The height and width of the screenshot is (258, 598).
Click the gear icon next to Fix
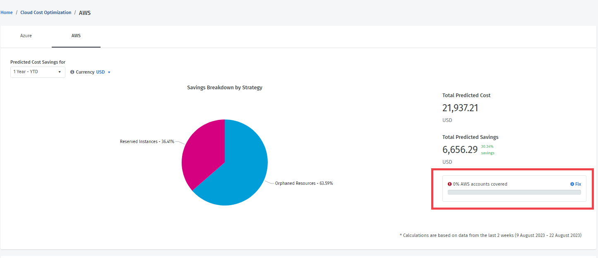(x=572, y=184)
